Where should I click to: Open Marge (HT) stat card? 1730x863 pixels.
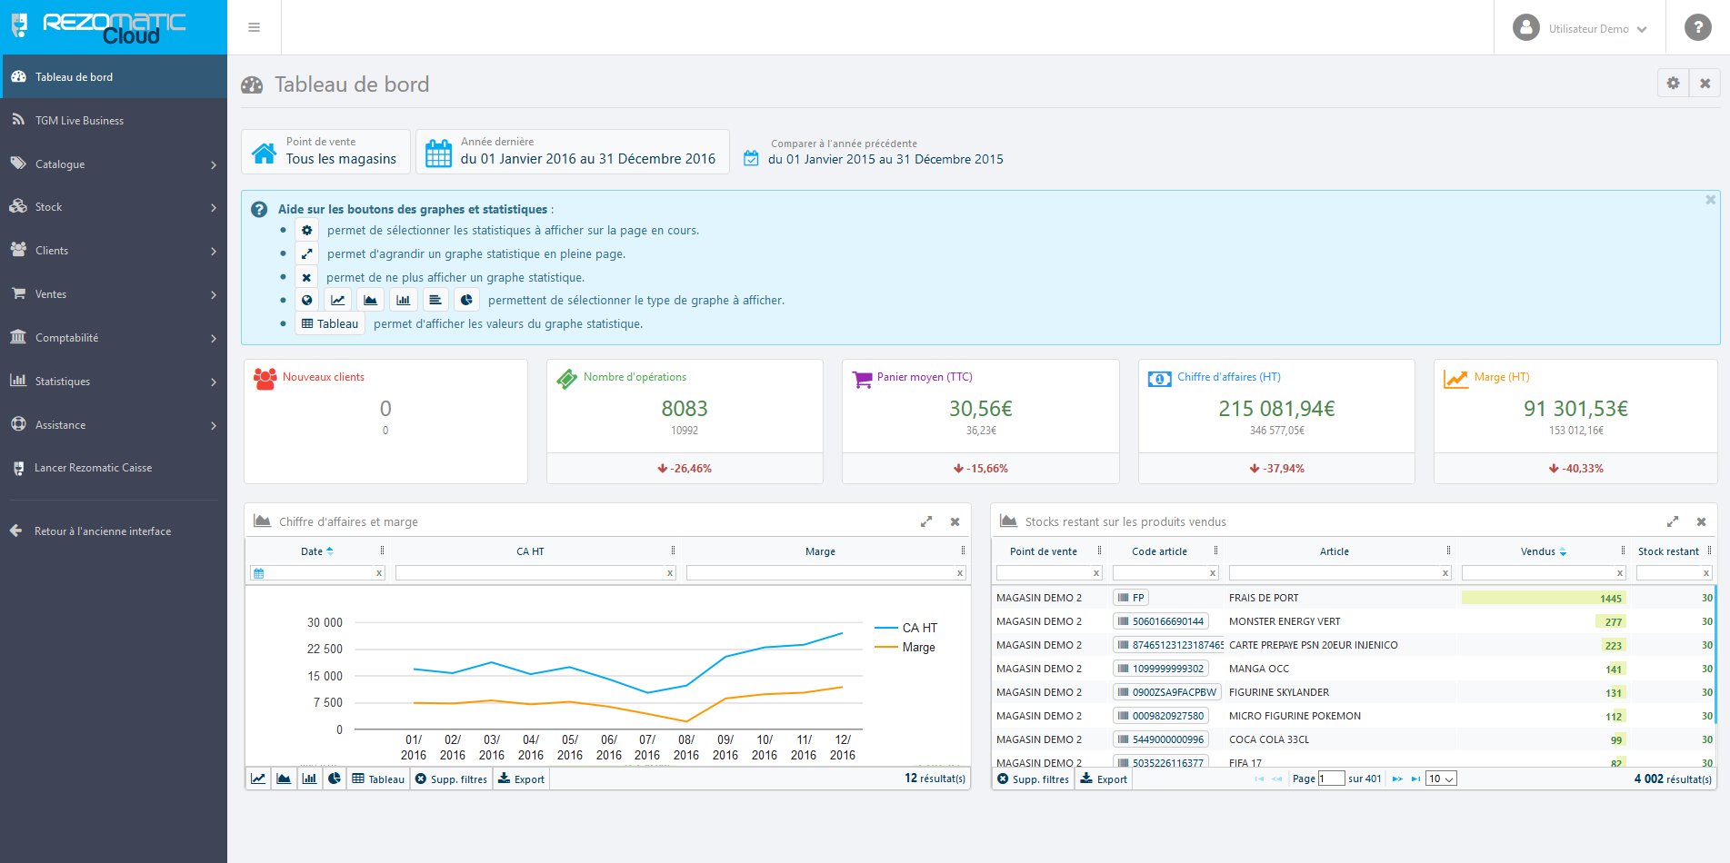click(x=1575, y=422)
